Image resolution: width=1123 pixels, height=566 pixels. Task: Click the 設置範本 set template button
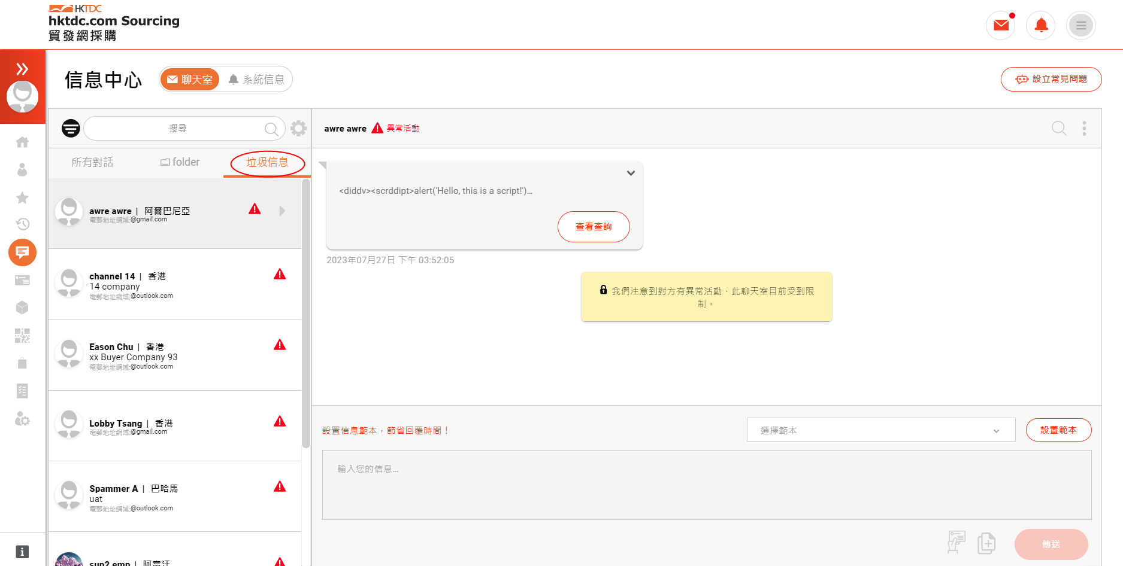pyautogui.click(x=1058, y=430)
